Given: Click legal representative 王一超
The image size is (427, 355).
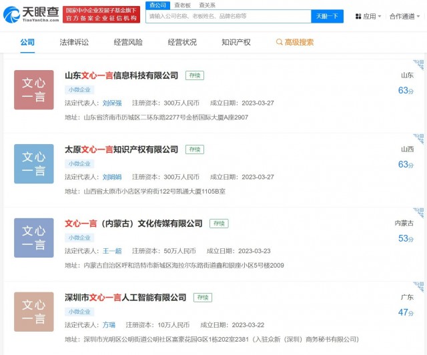Looking at the screenshot, I should point(112,251).
